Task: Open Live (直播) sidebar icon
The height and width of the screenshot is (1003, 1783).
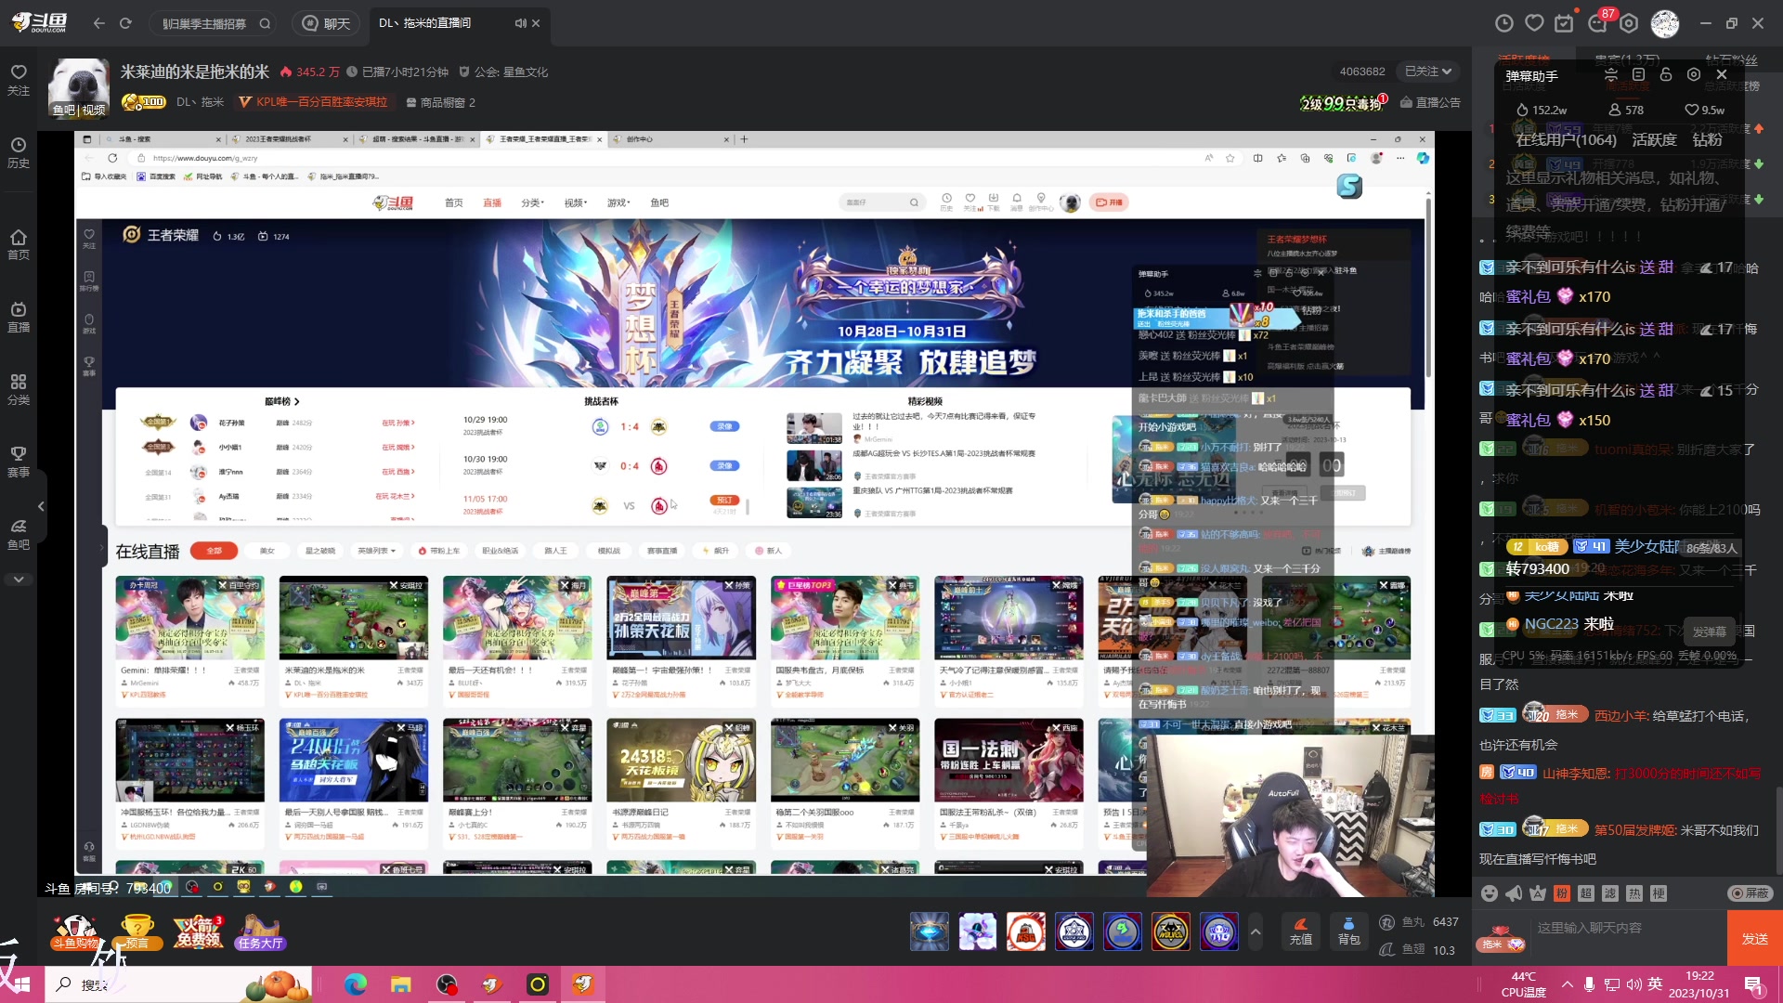Action: click(19, 317)
